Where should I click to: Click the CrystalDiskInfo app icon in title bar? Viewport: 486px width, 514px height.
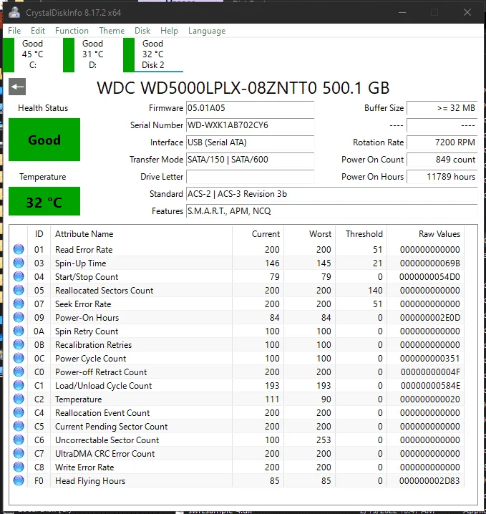[x=14, y=12]
